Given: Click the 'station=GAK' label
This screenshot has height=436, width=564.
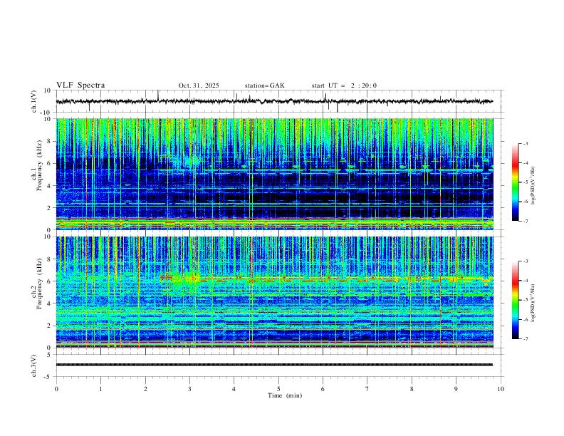Looking at the screenshot, I should [264, 85].
